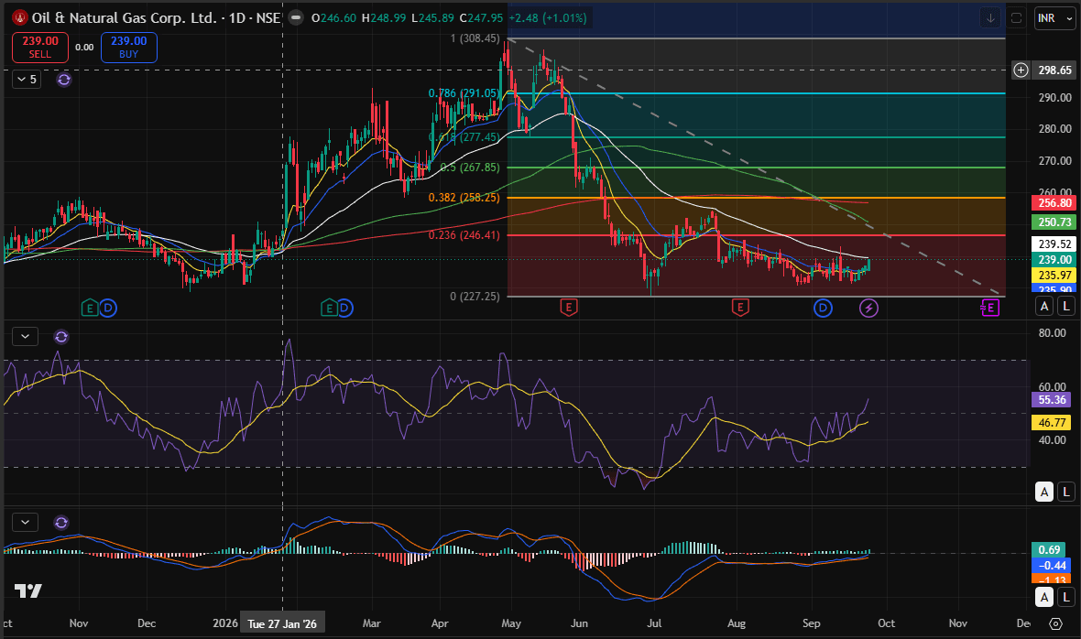
Task: Toggle auto scale A on the price pane
Action: [1044, 306]
